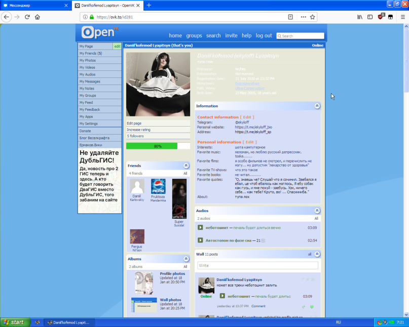The width and height of the screenshot is (409, 327).
Task: Go to browser Home page
Action: 38,17
